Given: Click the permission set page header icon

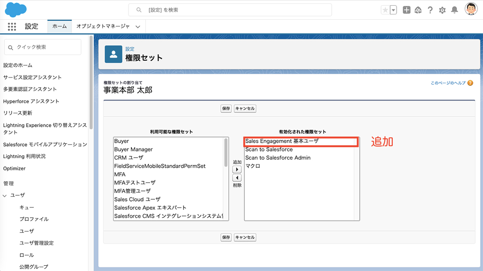Looking at the screenshot, I should click(x=114, y=54).
